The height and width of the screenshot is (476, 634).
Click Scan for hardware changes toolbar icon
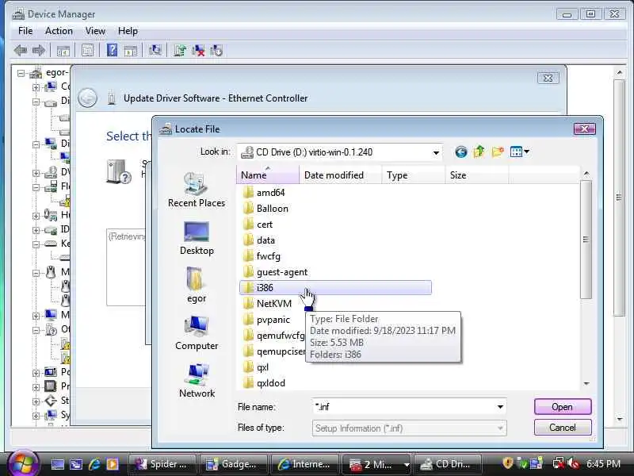coord(155,50)
